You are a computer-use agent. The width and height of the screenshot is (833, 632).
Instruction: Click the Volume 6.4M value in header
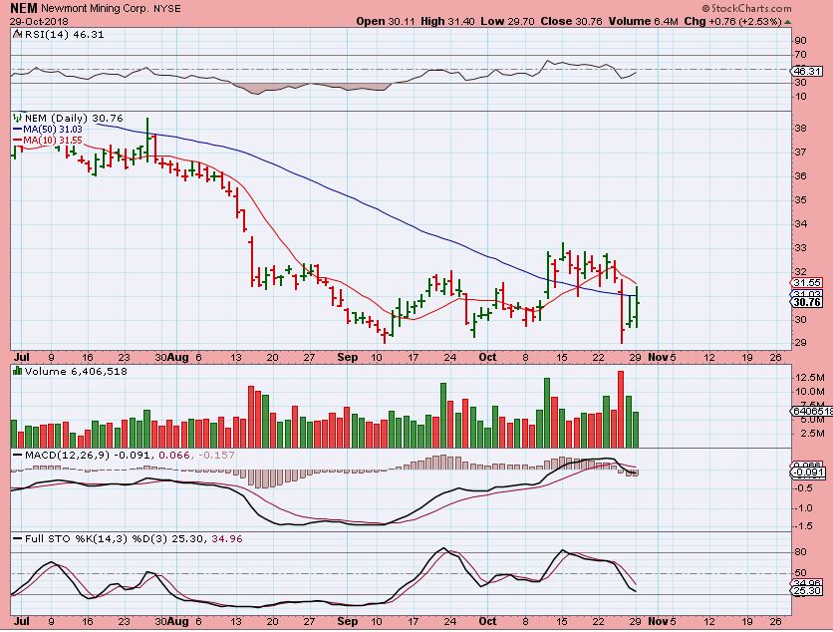644,21
